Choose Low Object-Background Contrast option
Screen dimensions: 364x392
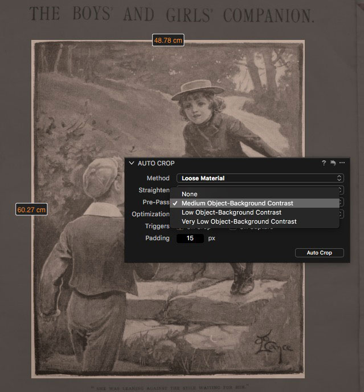click(x=255, y=212)
